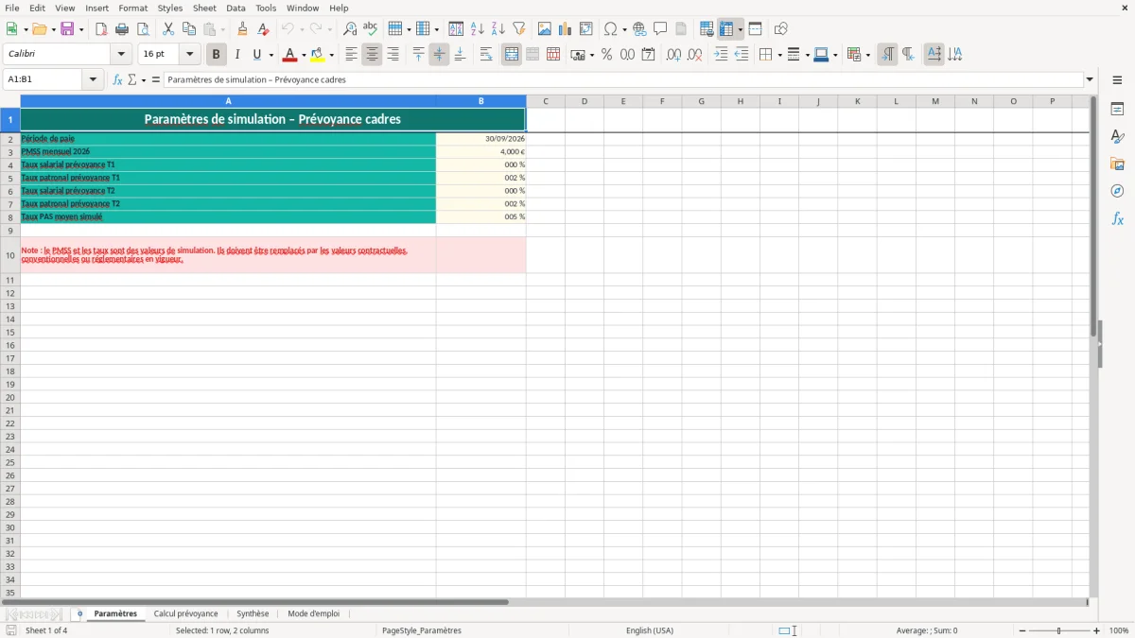The height and width of the screenshot is (638, 1135).
Task: Click the formula input line
Action: coord(623,79)
